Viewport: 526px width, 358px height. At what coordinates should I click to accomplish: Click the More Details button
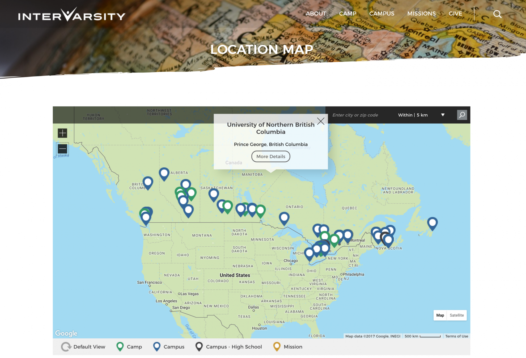click(x=271, y=157)
